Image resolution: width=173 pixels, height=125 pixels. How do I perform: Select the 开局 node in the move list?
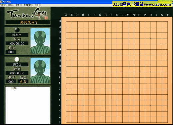click(x=14, y=88)
